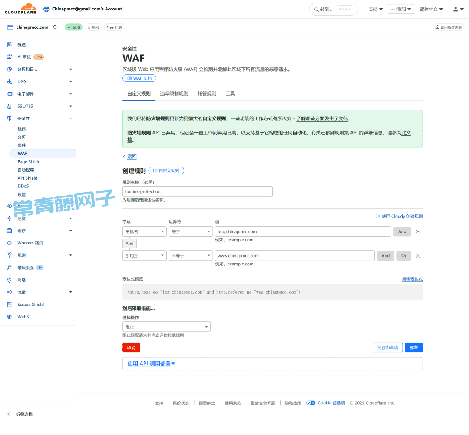The height and width of the screenshot is (435, 469).
Task: Click the 返回 back link
Action: (129, 157)
